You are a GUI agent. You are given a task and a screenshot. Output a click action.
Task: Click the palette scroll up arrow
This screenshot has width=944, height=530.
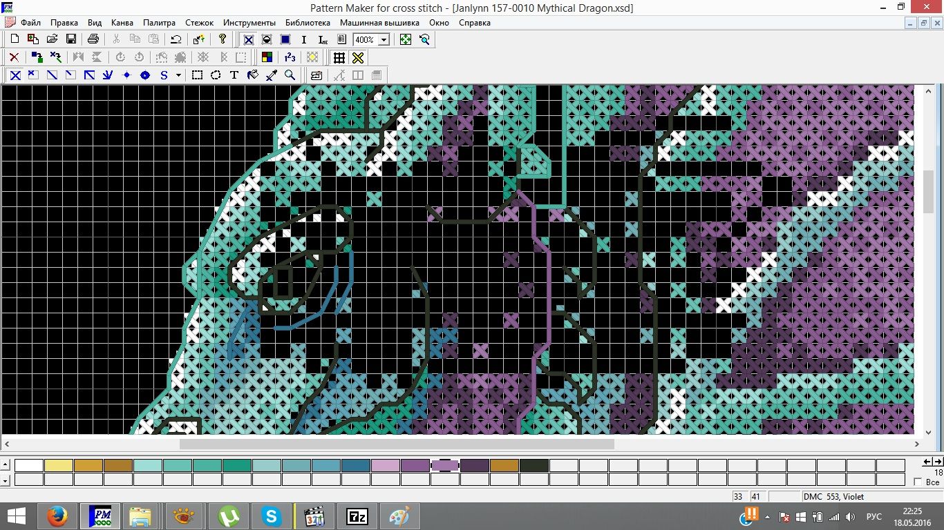(x=6, y=466)
